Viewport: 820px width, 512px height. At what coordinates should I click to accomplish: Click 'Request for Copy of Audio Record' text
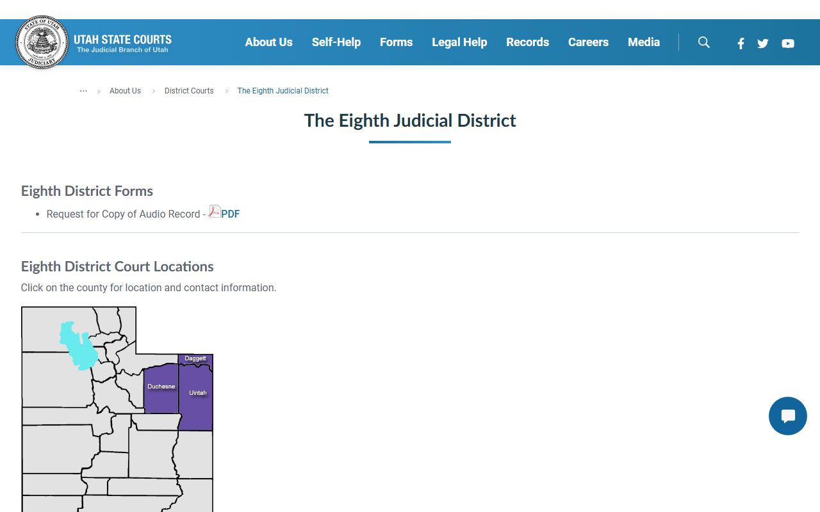click(124, 214)
